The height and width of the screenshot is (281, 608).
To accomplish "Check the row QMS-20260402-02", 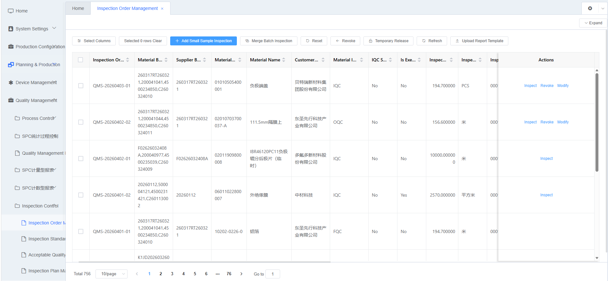I will click(81, 122).
